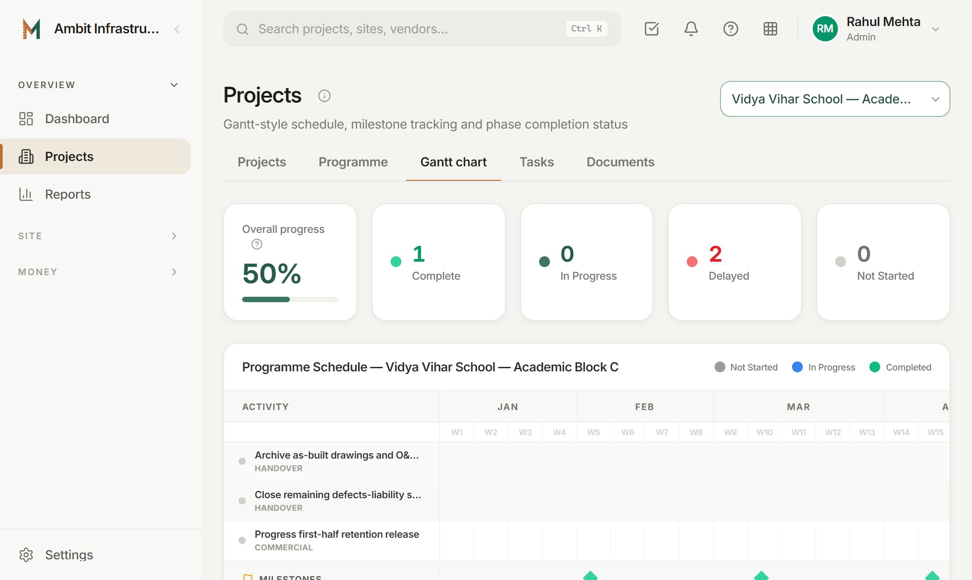This screenshot has height=580, width=972.
Task: Open the help question mark icon in the header
Action: click(x=731, y=29)
